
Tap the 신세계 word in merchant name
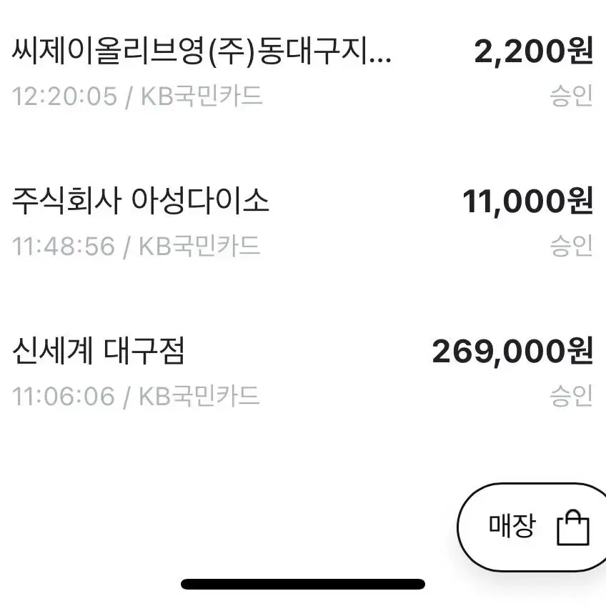(x=53, y=351)
